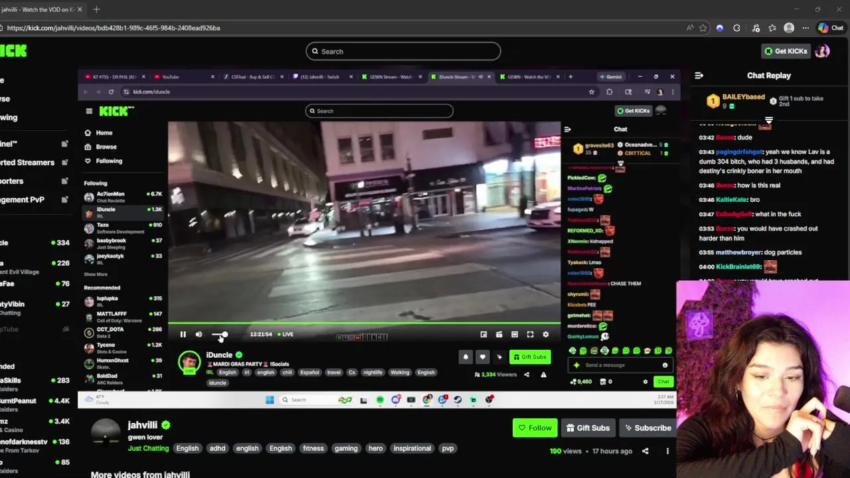Open the Copilot Chat button

point(831,28)
